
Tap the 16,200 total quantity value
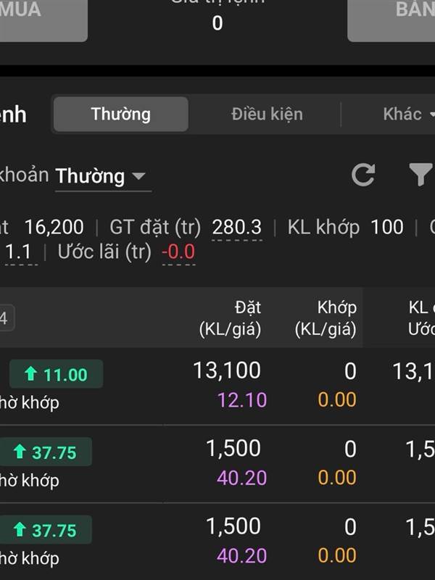54,227
